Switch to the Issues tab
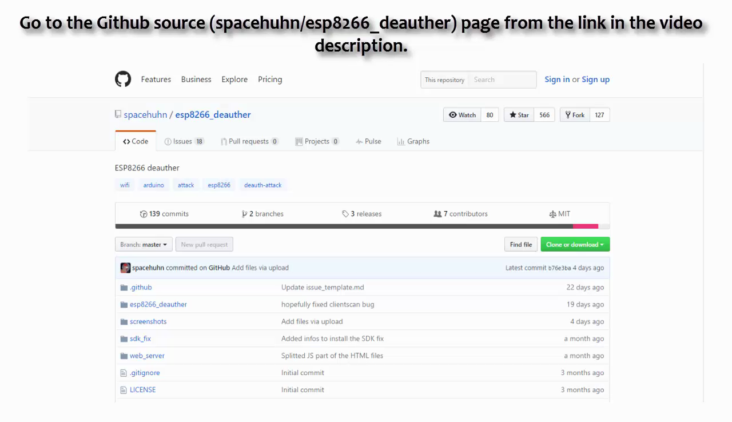 coord(184,141)
